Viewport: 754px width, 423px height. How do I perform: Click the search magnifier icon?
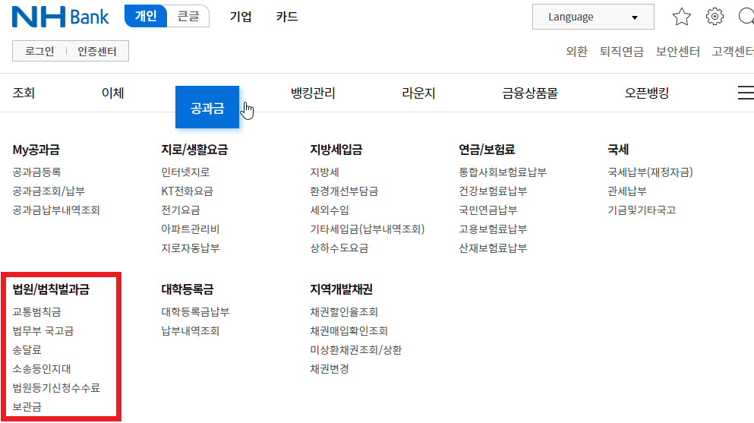click(746, 17)
